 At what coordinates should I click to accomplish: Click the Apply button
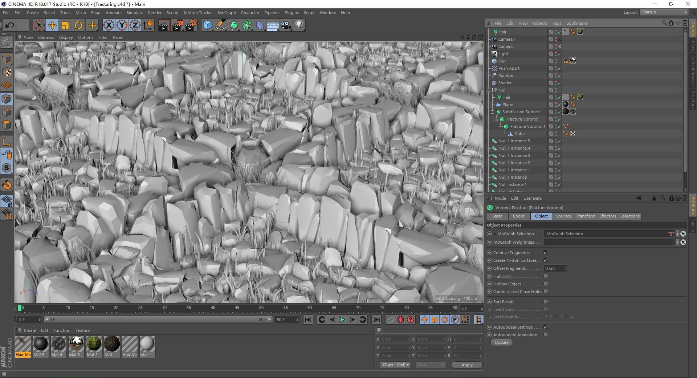[x=467, y=365]
